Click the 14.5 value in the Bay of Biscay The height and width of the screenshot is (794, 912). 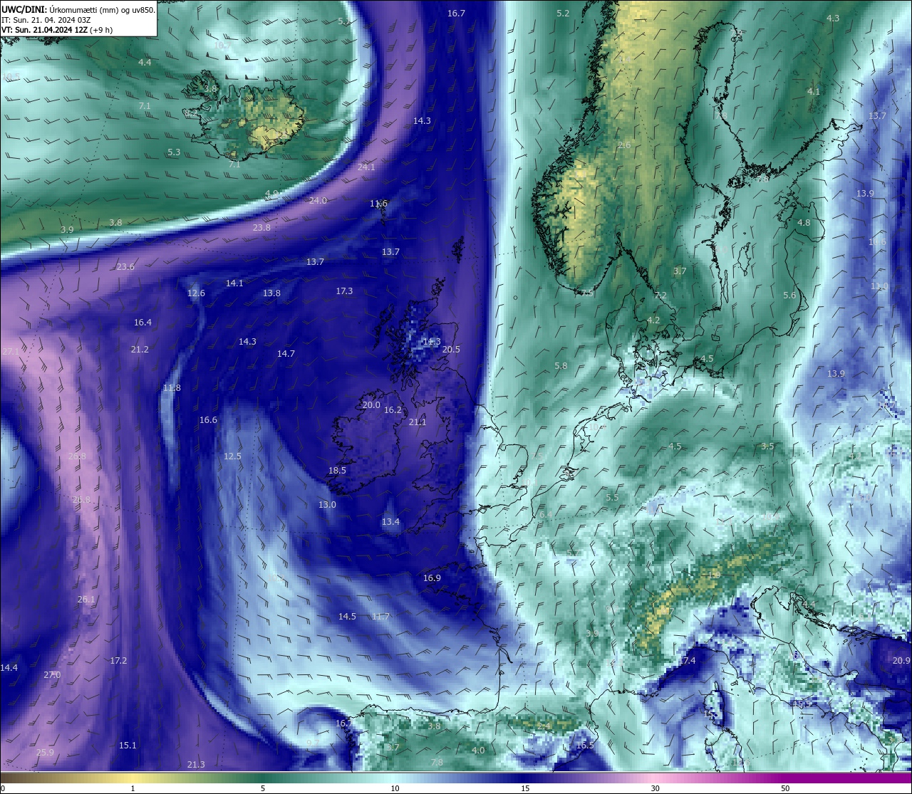pos(347,617)
